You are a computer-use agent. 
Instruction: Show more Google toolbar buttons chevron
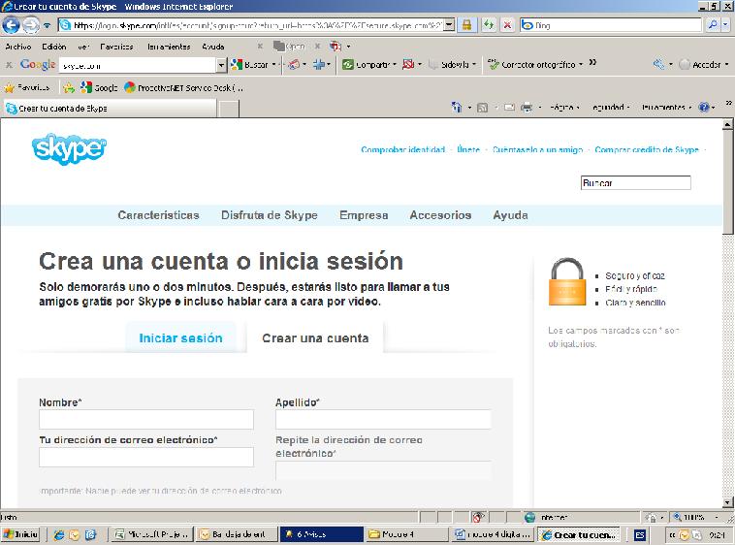(x=593, y=62)
